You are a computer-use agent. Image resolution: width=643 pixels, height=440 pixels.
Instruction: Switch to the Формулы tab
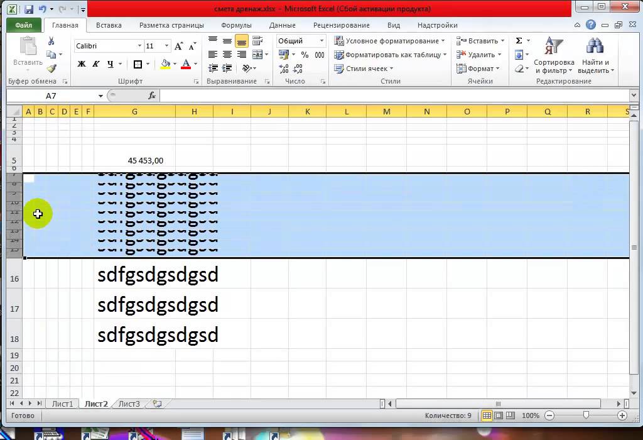[236, 25]
